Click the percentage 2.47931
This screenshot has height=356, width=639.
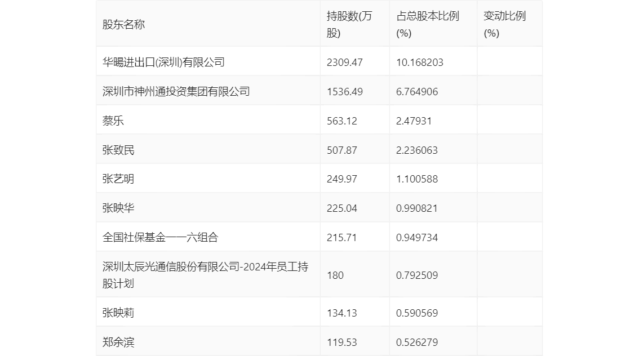pos(414,121)
